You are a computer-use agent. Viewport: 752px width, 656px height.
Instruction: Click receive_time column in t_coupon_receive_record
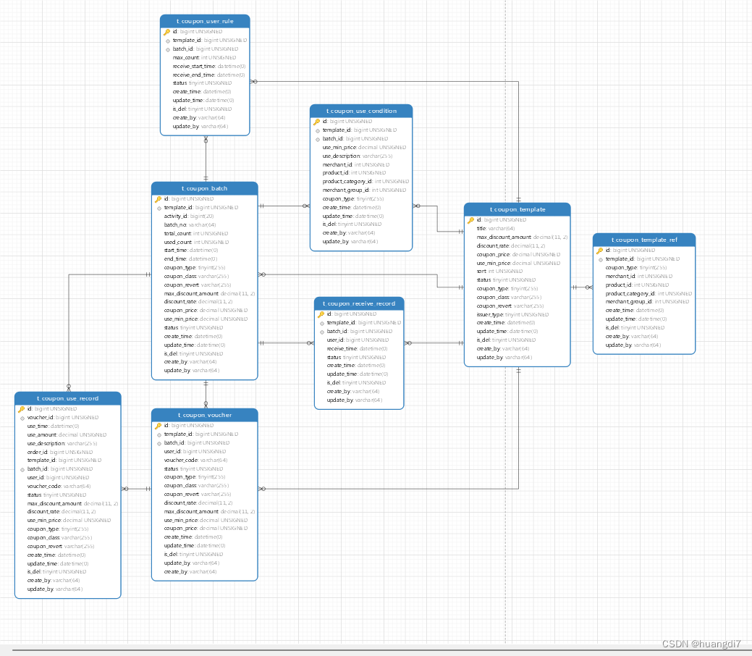[x=357, y=349]
